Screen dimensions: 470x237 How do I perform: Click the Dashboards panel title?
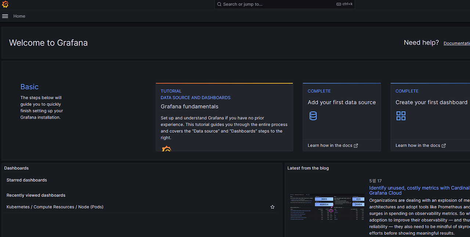pyautogui.click(x=17, y=168)
